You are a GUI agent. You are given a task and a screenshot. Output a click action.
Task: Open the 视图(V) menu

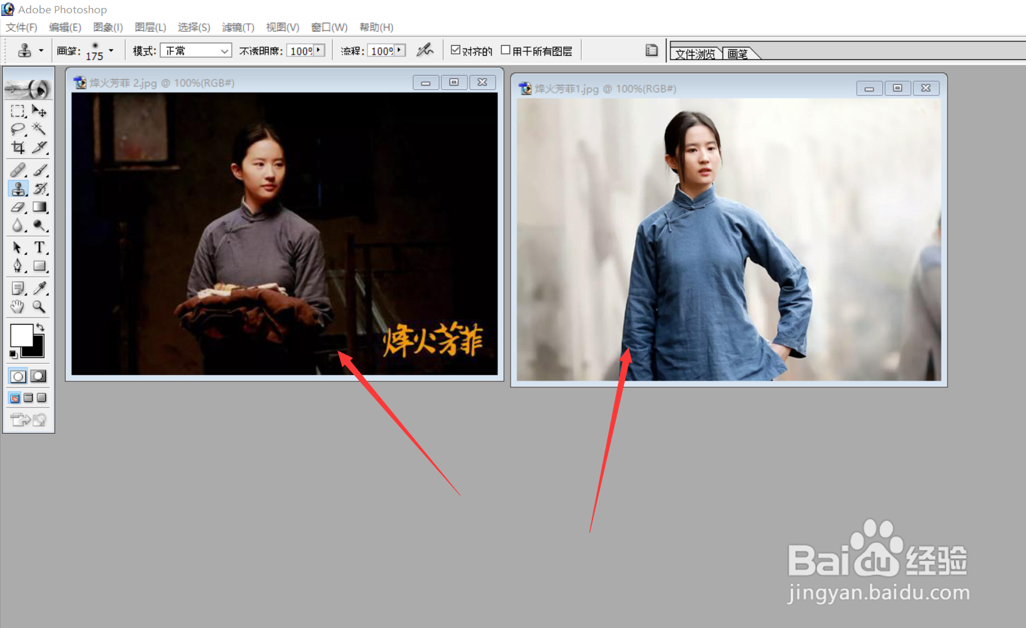(282, 27)
